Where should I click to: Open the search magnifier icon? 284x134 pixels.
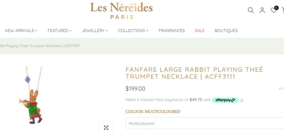(x=250, y=10)
